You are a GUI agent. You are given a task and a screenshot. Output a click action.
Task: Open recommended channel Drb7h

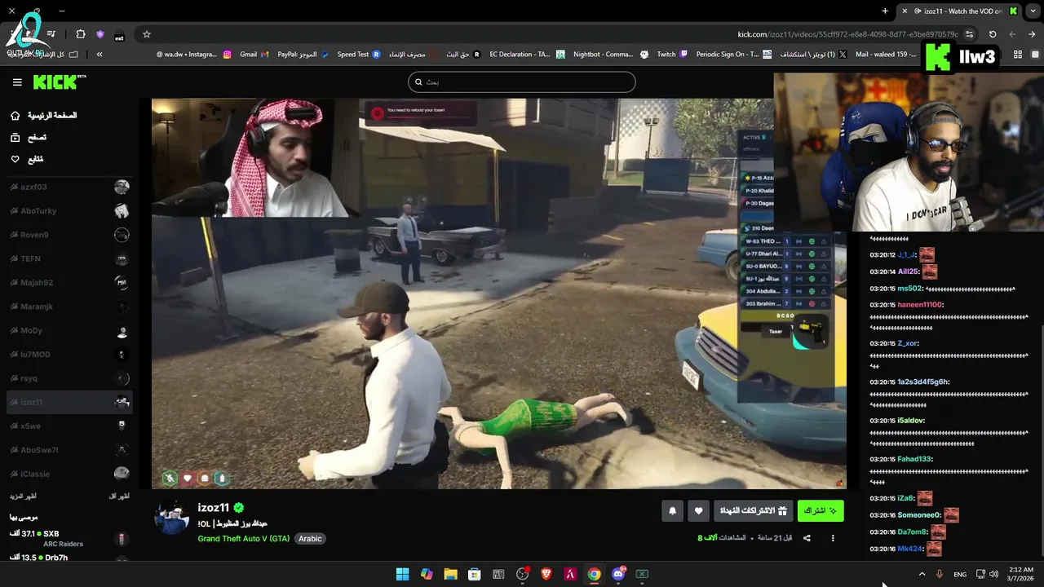(x=69, y=559)
